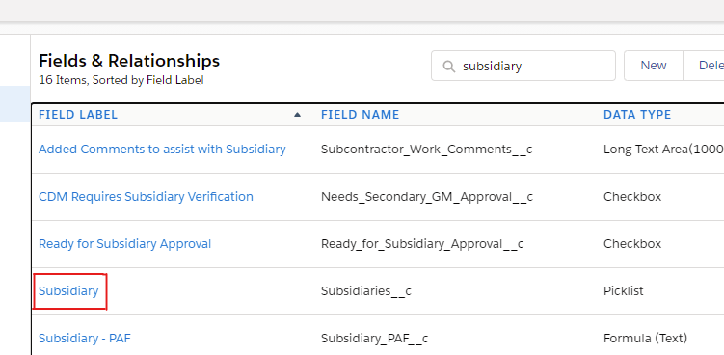Click the partially visible Delete button

pos(704,66)
